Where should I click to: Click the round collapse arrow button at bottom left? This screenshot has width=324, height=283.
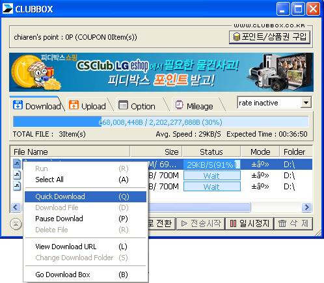pos(16,224)
